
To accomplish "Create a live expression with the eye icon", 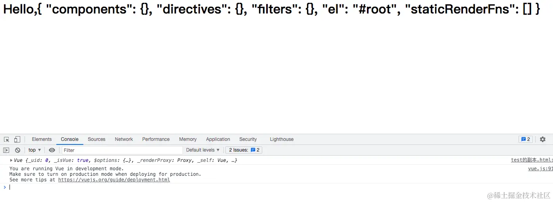I will click(52, 150).
